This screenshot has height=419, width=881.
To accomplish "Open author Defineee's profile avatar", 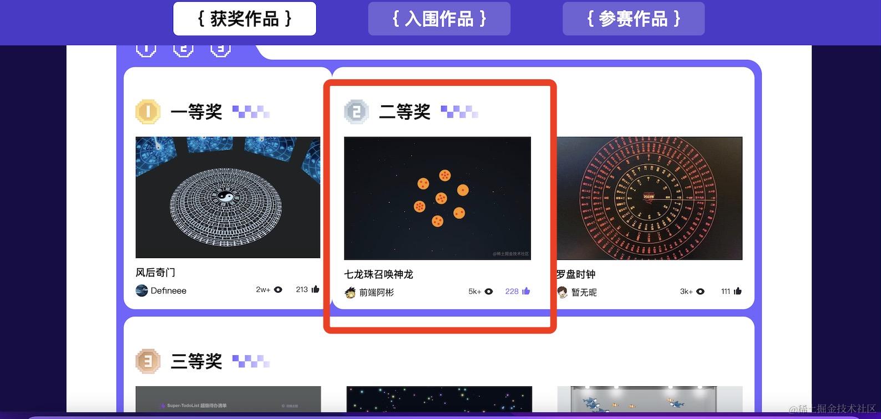I will coord(141,290).
